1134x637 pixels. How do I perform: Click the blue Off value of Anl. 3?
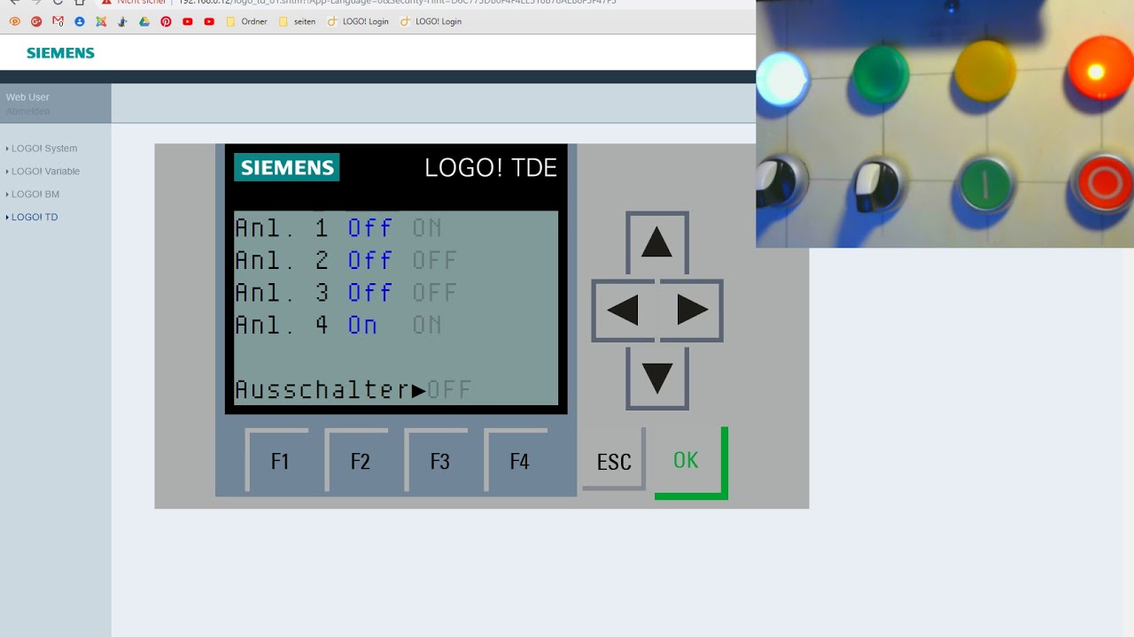(369, 292)
